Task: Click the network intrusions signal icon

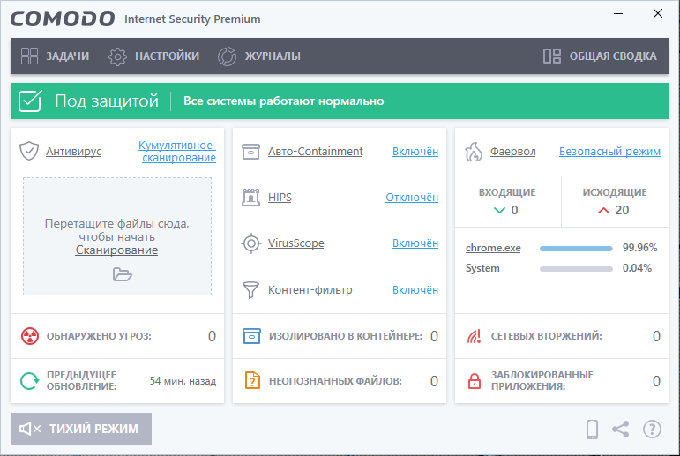Action: tap(474, 336)
